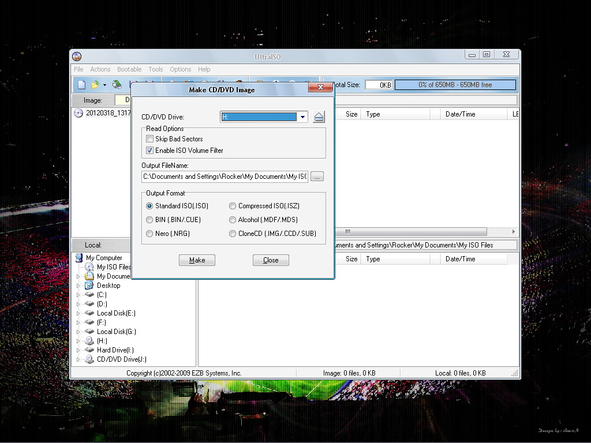
Task: Open the File menu
Action: click(78, 69)
